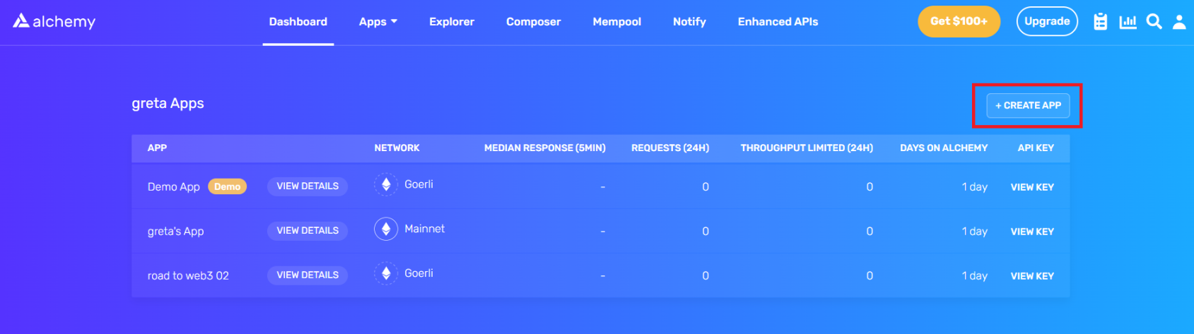View details for Demo App
This screenshot has width=1194, height=334.
pos(308,186)
